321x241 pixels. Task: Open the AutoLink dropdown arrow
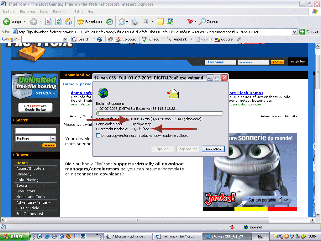point(192,39)
